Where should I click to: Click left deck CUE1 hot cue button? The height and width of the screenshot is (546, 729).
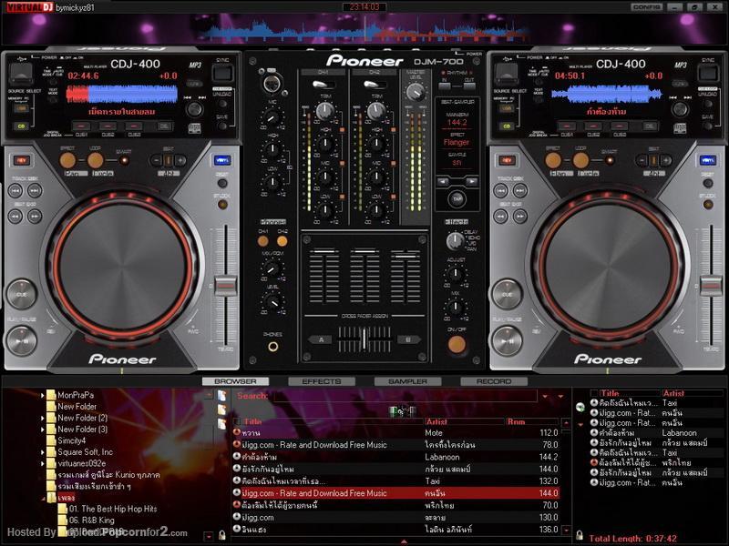tap(81, 126)
